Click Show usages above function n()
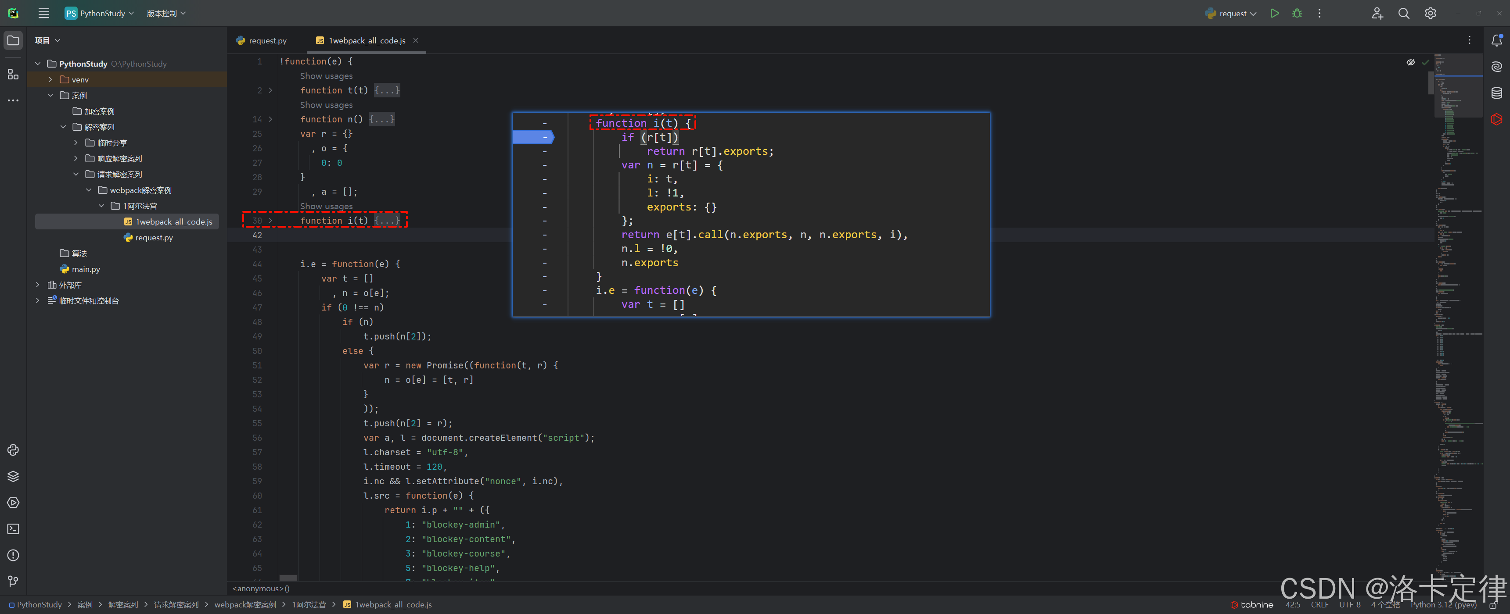 point(326,105)
